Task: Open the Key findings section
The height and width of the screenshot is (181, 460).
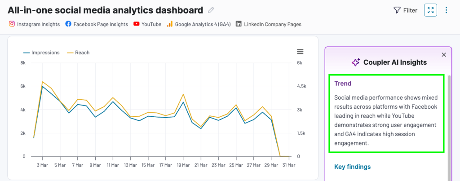Action: pyautogui.click(x=352, y=167)
